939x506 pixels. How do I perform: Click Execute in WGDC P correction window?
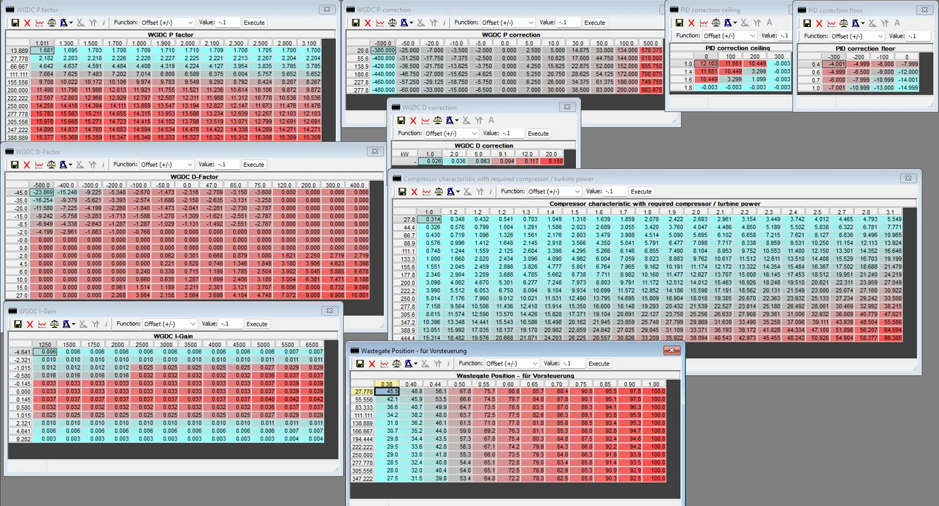point(595,23)
